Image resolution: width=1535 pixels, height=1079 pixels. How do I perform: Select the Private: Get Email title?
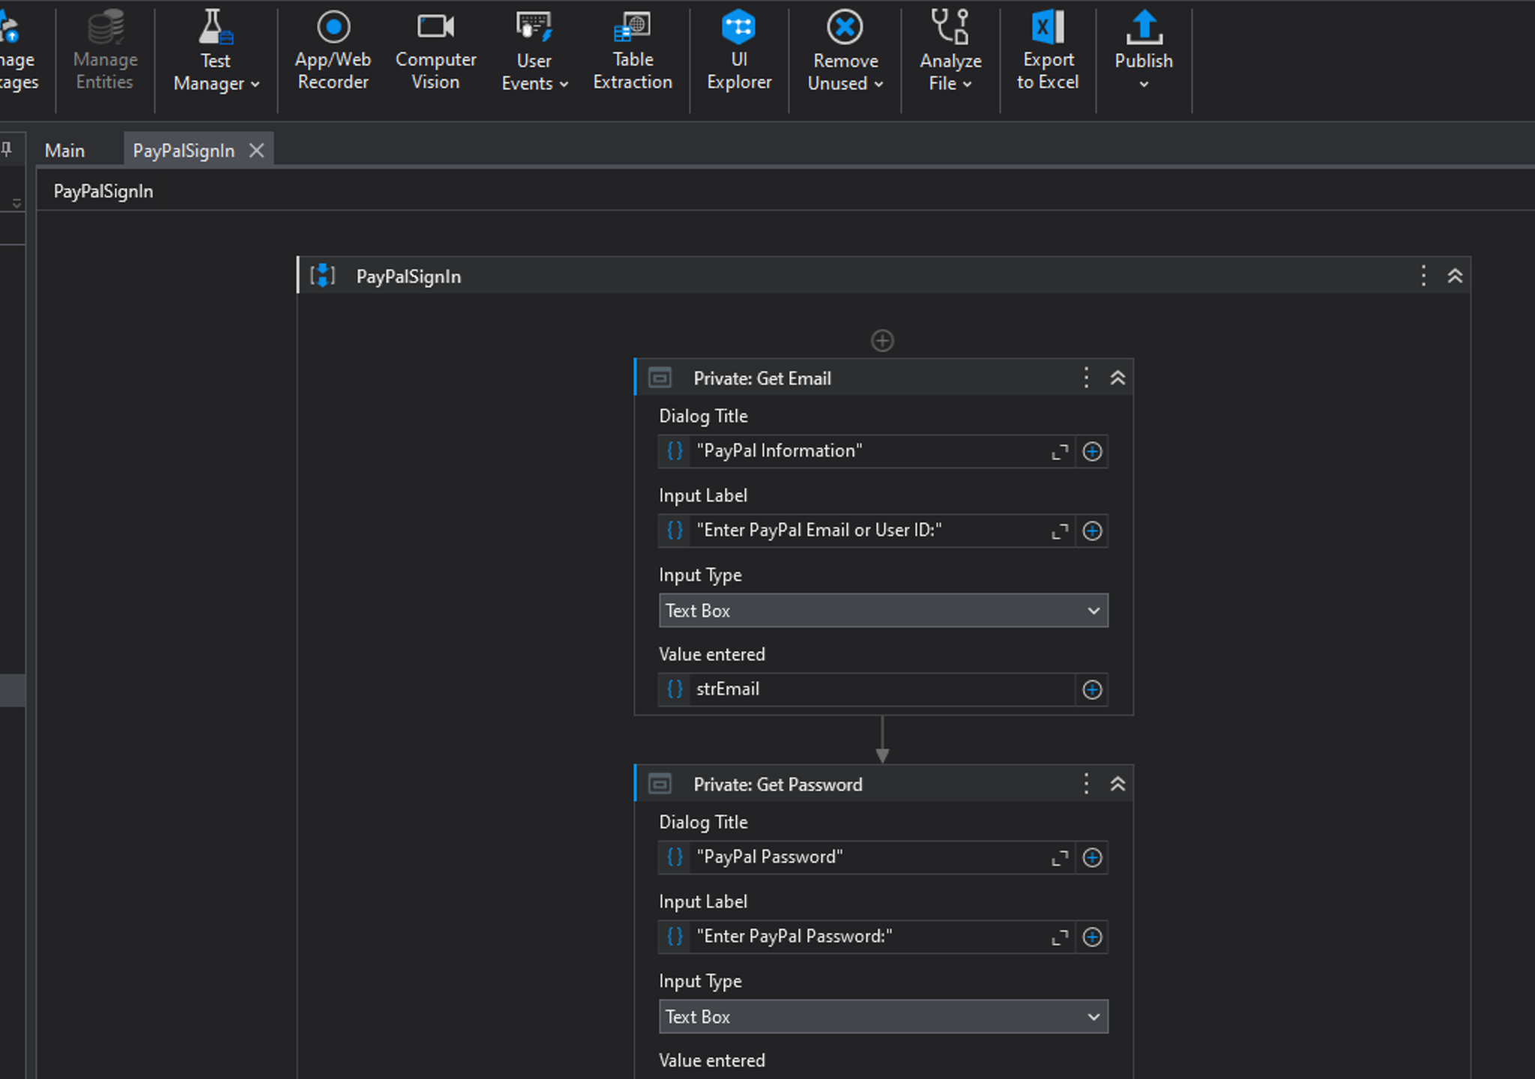762,378
